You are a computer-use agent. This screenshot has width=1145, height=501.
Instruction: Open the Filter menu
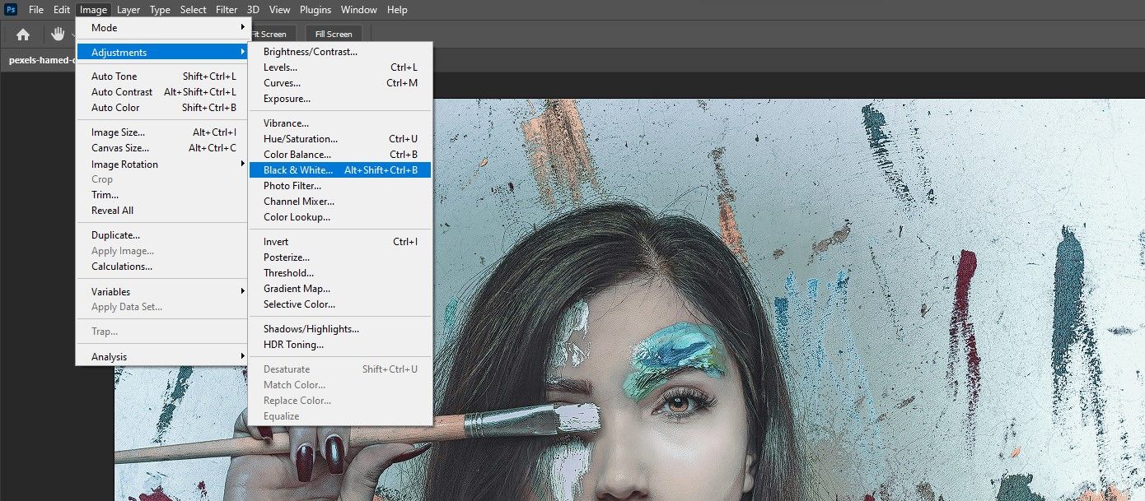(227, 10)
